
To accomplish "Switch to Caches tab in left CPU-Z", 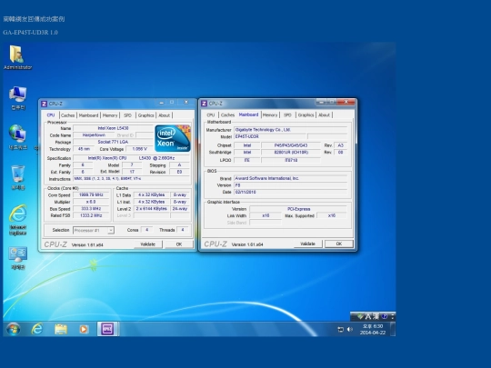I will (x=67, y=115).
